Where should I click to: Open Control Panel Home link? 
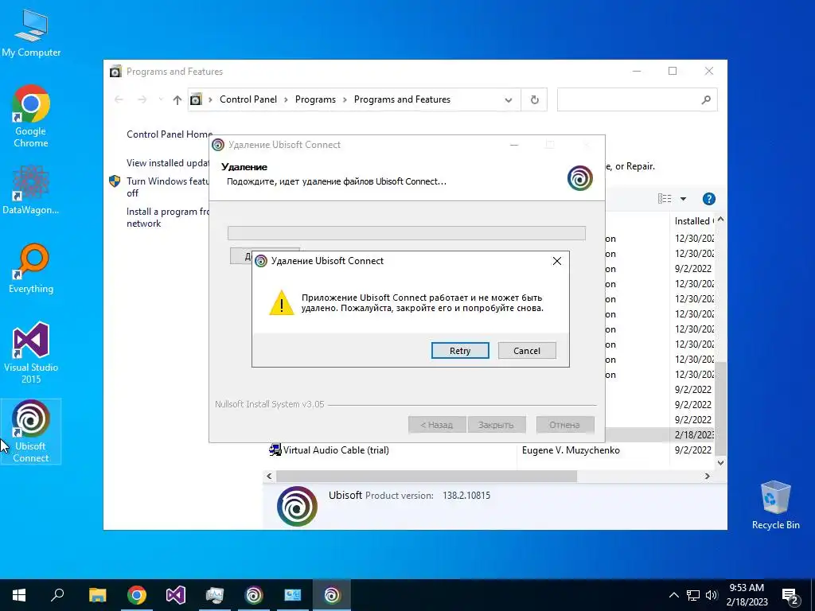[x=170, y=134]
